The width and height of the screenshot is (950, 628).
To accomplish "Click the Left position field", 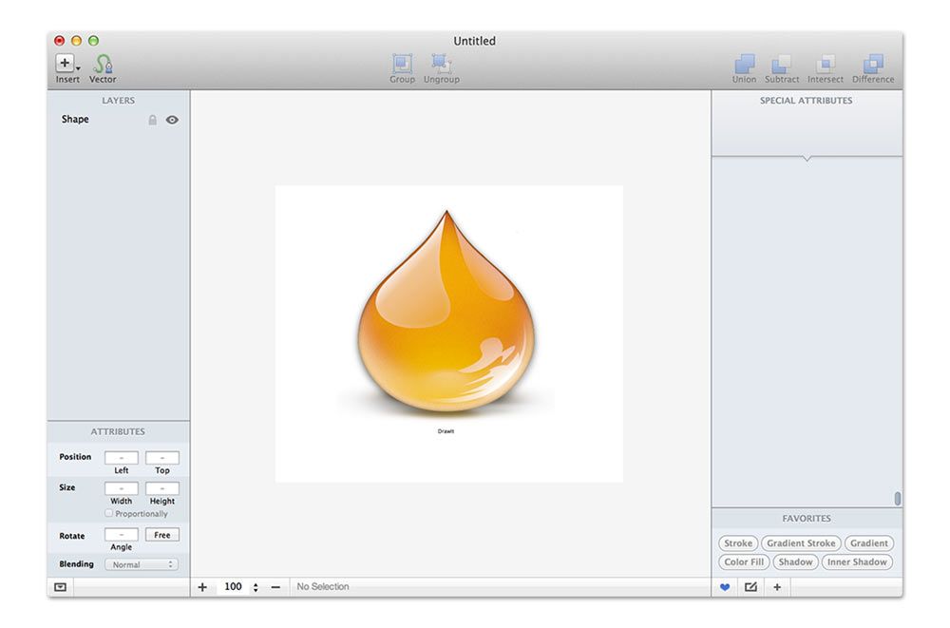I will click(x=122, y=458).
